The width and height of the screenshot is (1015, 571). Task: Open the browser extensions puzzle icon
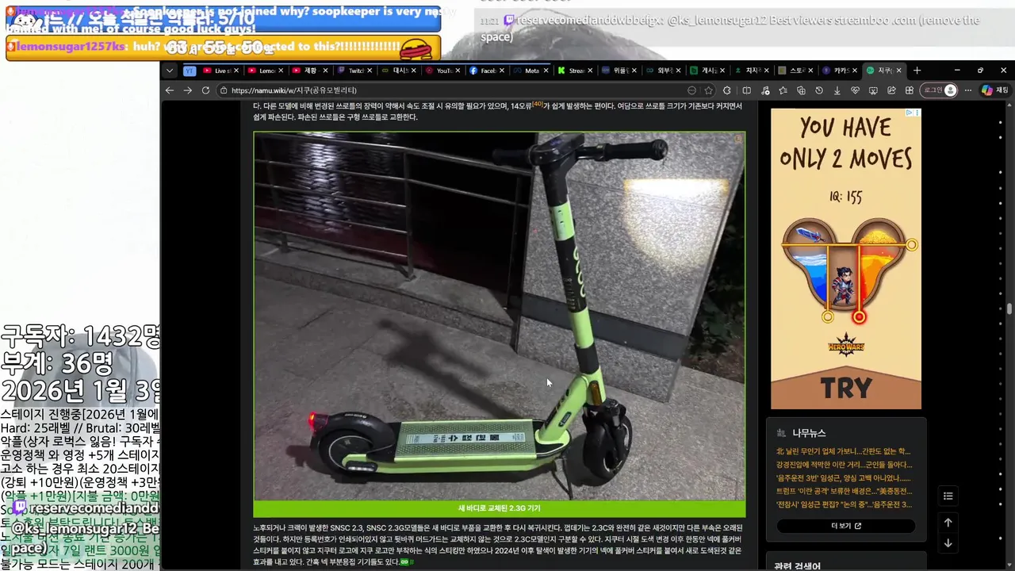pos(727,90)
